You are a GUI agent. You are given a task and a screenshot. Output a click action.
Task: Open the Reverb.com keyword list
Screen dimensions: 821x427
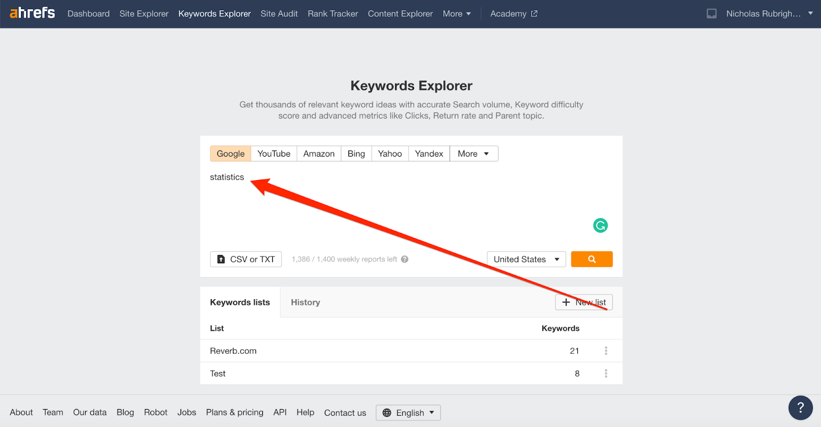[233, 351]
